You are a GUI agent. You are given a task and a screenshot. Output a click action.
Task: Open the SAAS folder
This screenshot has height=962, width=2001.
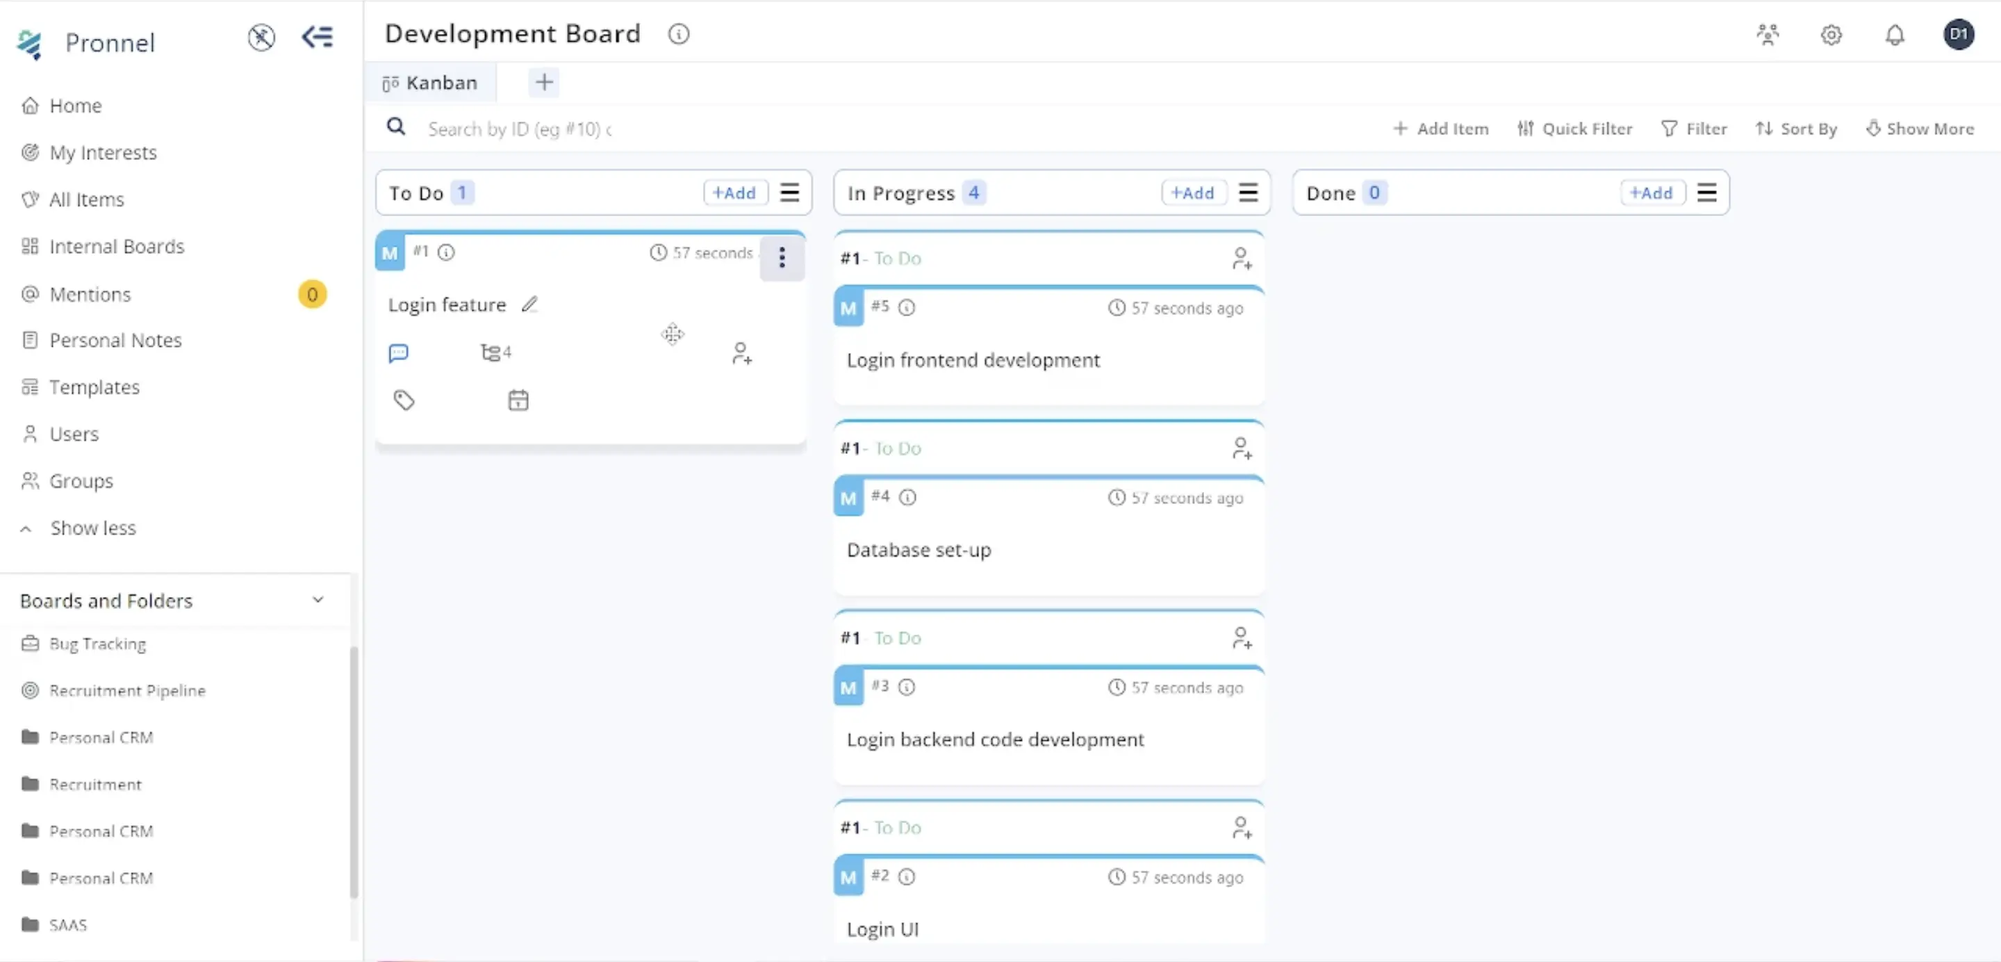pos(67,924)
